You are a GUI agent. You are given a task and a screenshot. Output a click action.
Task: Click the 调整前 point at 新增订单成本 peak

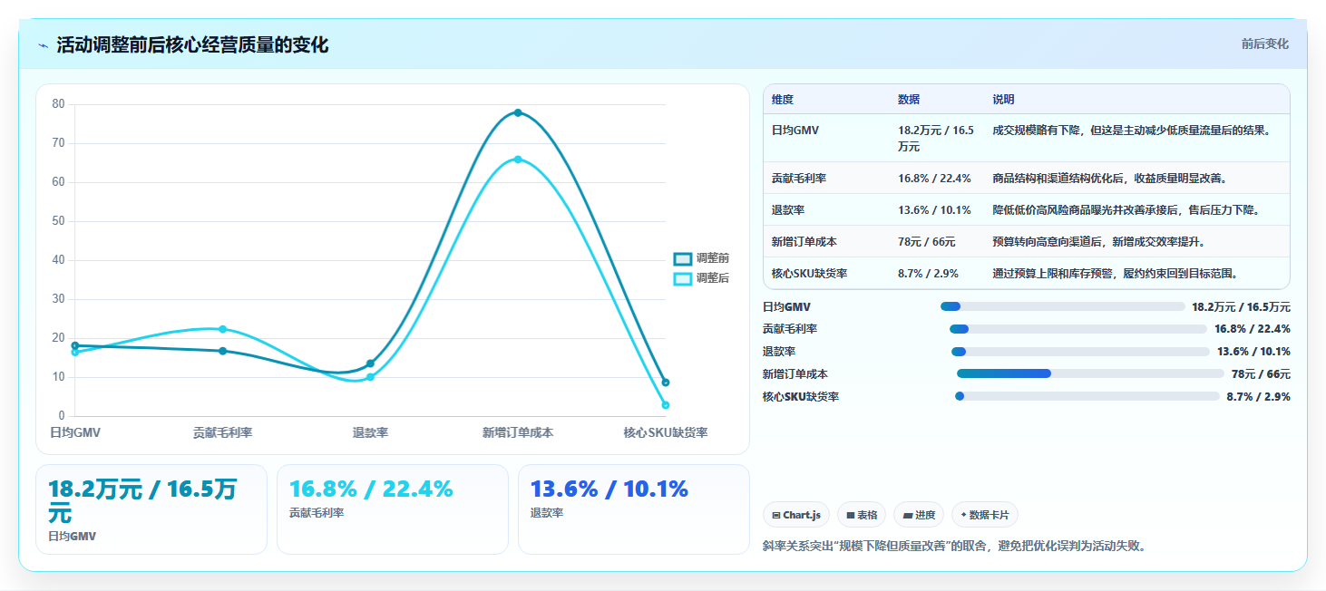pos(518,112)
